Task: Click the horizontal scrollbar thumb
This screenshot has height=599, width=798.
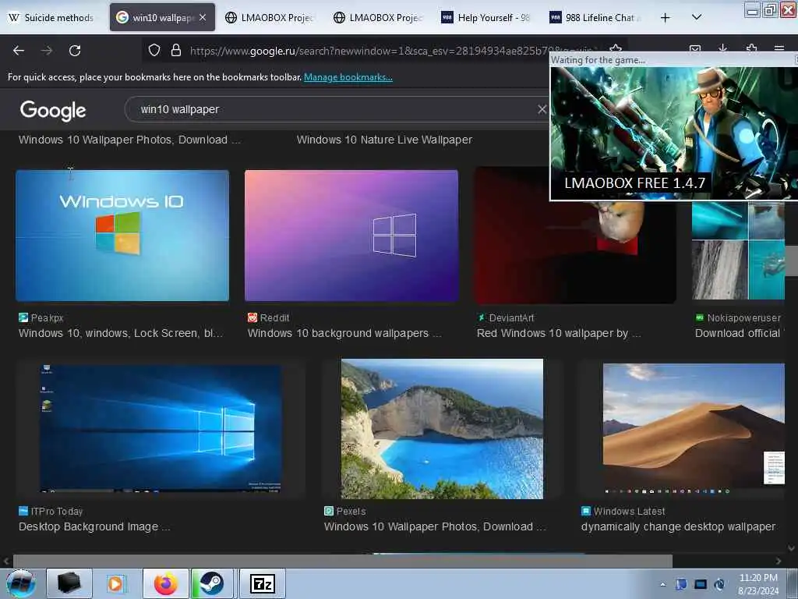Action: click(x=343, y=561)
